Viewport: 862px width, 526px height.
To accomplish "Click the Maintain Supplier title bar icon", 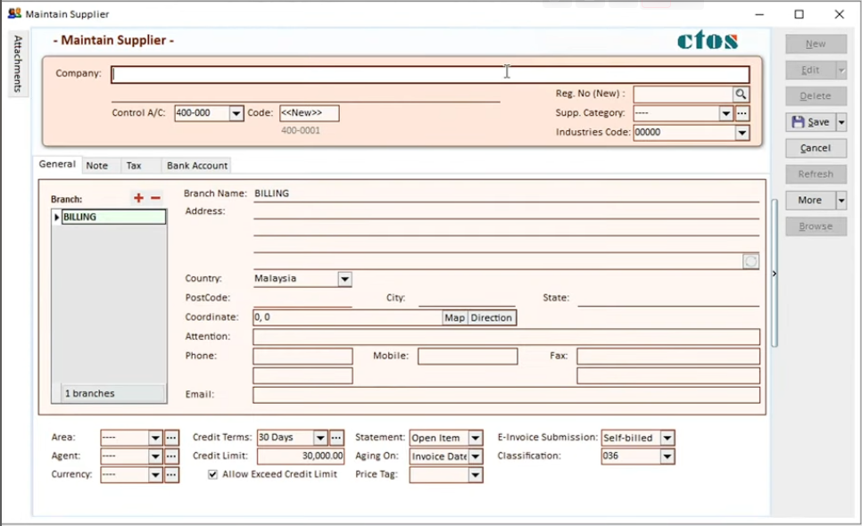I will click(x=14, y=13).
